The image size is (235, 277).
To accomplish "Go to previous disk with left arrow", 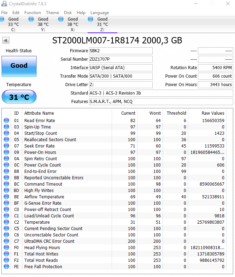I will 6,41.
